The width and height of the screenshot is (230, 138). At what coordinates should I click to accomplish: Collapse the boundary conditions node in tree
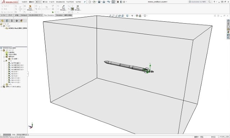coord(4,56)
